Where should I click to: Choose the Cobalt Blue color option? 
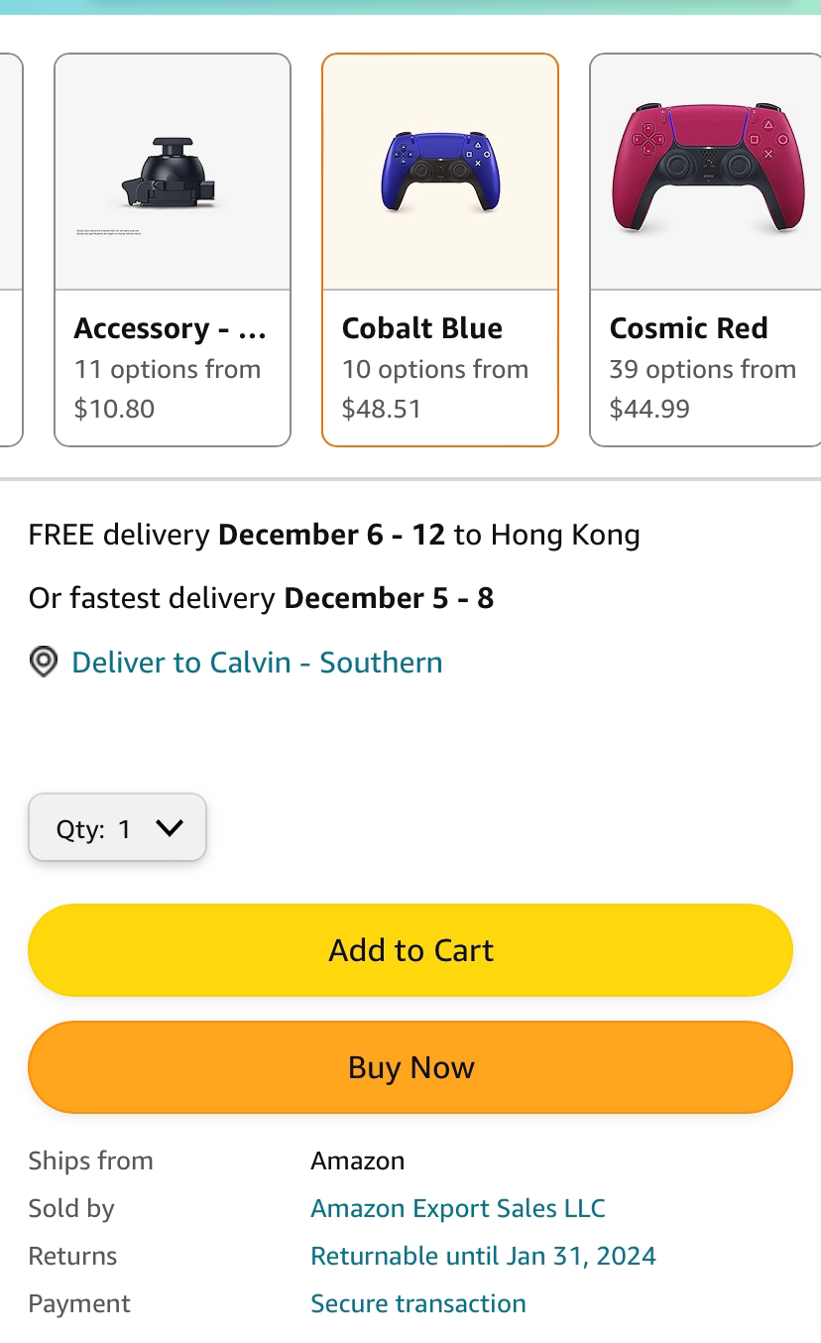[x=440, y=250]
